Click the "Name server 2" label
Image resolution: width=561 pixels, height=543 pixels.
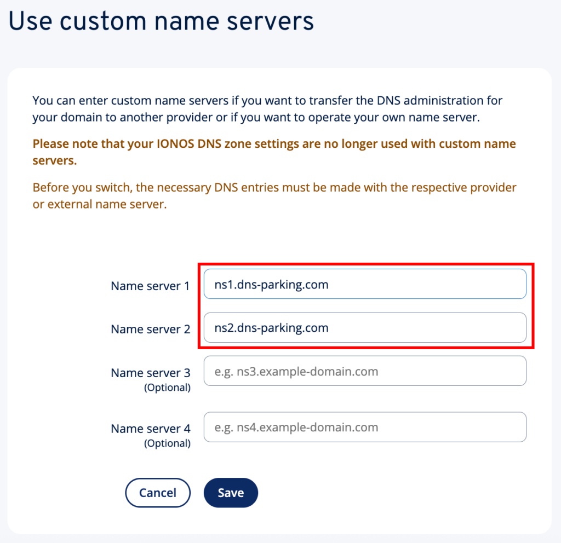pos(150,330)
